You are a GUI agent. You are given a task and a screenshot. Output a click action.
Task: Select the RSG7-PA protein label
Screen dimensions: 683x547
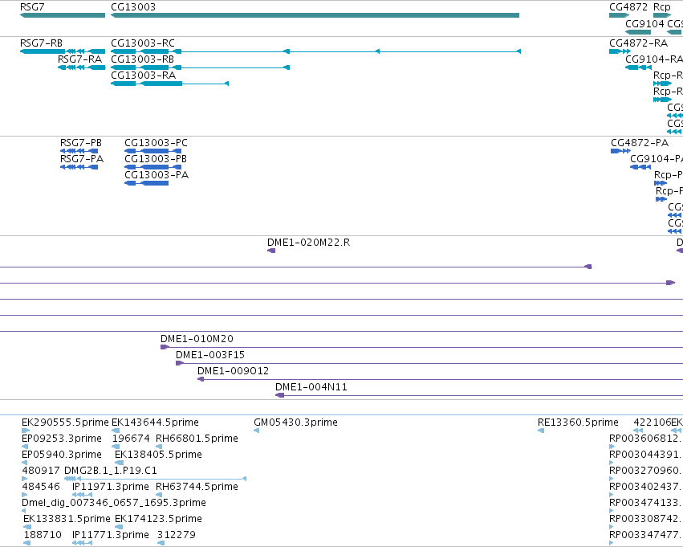pos(82,159)
